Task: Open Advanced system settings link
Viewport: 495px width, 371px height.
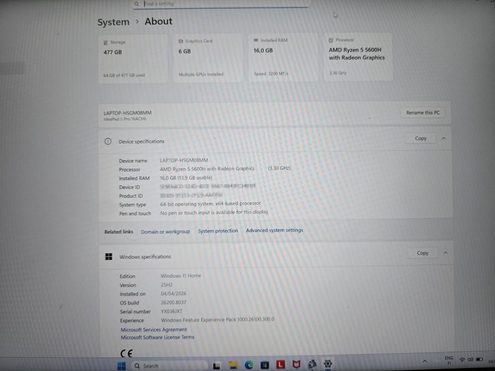Action: coord(274,230)
